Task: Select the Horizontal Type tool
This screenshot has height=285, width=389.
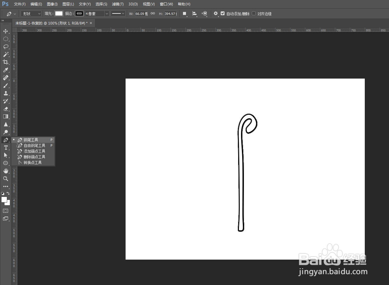Action: (x=5, y=148)
